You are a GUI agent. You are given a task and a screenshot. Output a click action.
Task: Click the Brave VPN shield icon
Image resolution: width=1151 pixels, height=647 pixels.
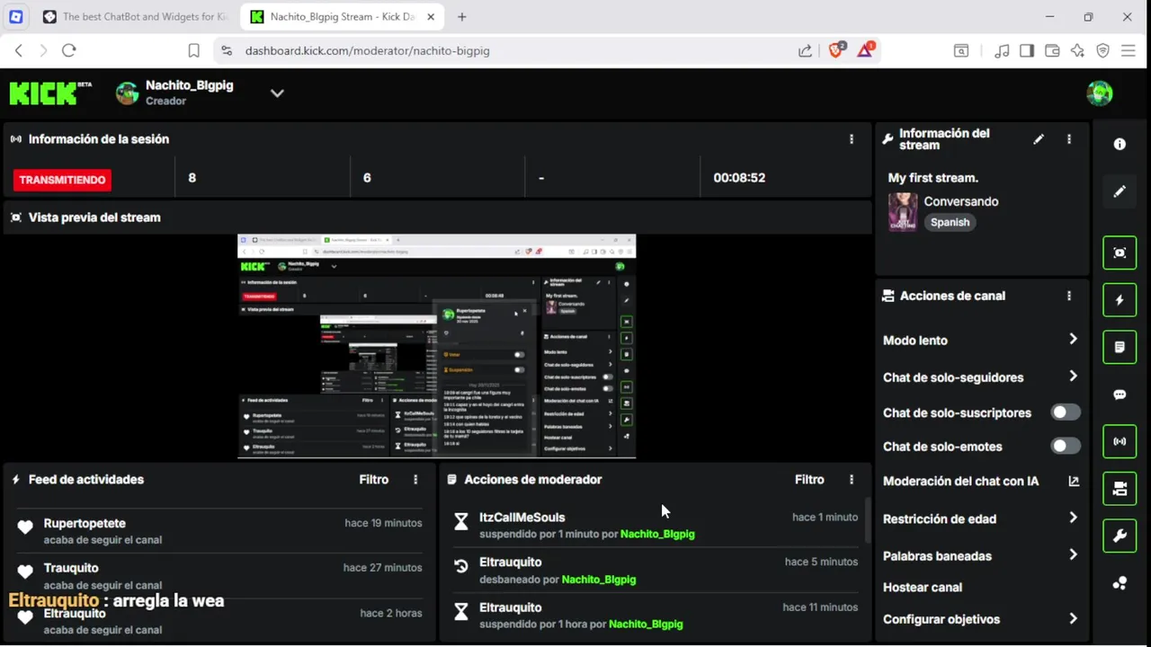point(1102,51)
